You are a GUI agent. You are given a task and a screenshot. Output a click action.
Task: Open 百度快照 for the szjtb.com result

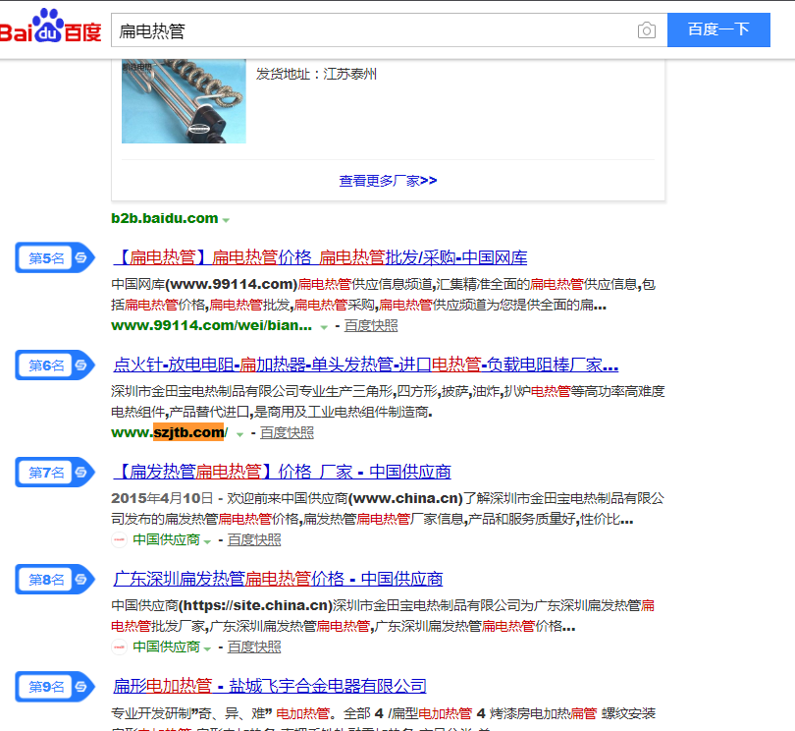tap(287, 432)
